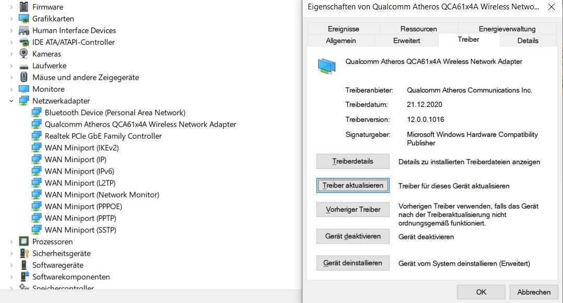The height and width of the screenshot is (303, 563).
Task: Click the Grafikkarten display adapter icon
Action: click(x=24, y=19)
